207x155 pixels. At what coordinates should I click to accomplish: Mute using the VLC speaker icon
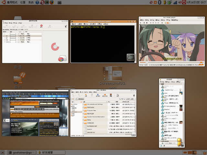tap(165, 23)
